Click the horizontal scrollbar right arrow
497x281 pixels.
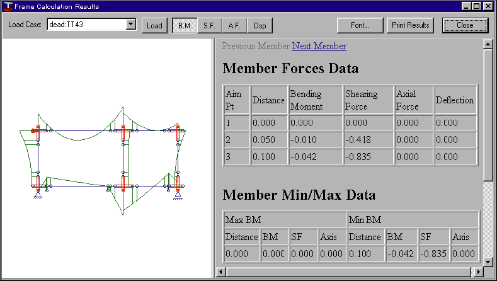coord(478,272)
